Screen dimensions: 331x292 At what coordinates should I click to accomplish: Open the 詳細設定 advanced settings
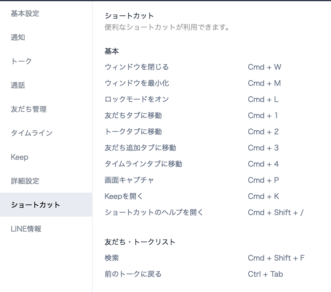tap(25, 181)
